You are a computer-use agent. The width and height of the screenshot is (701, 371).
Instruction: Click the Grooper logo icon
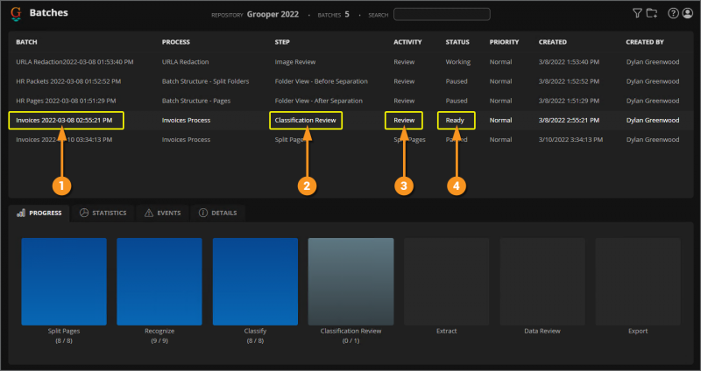pyautogui.click(x=17, y=14)
